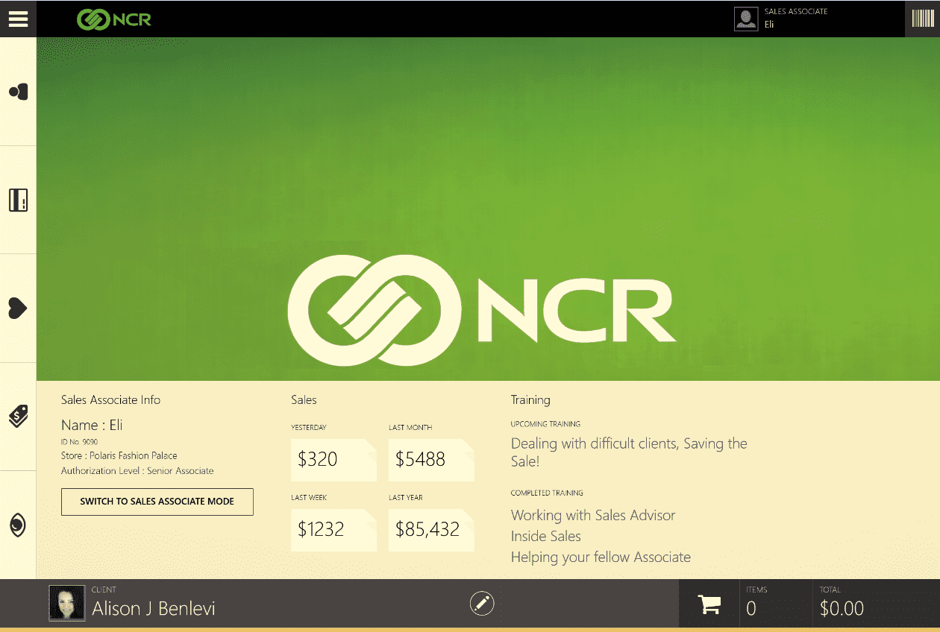Click the pencil edit icon for client
This screenshot has height=632, width=940.
482,604
